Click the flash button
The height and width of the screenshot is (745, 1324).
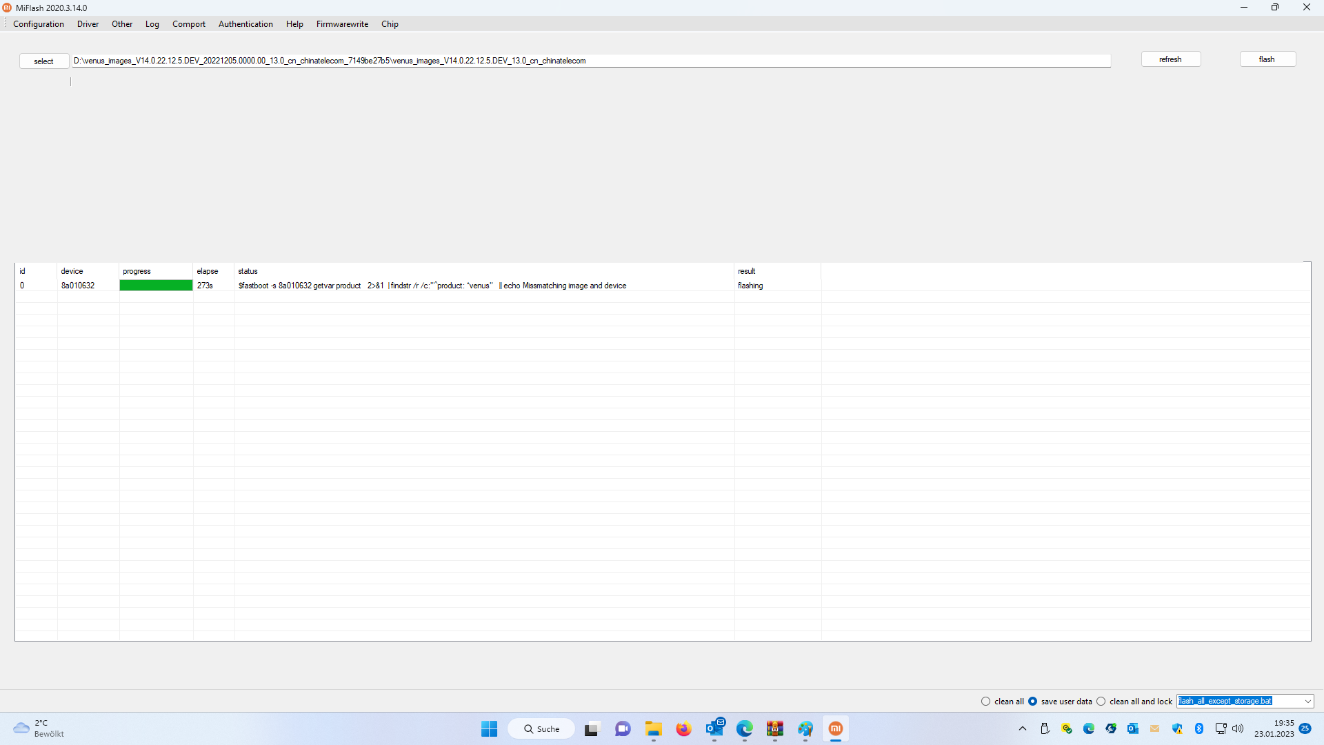(x=1267, y=59)
